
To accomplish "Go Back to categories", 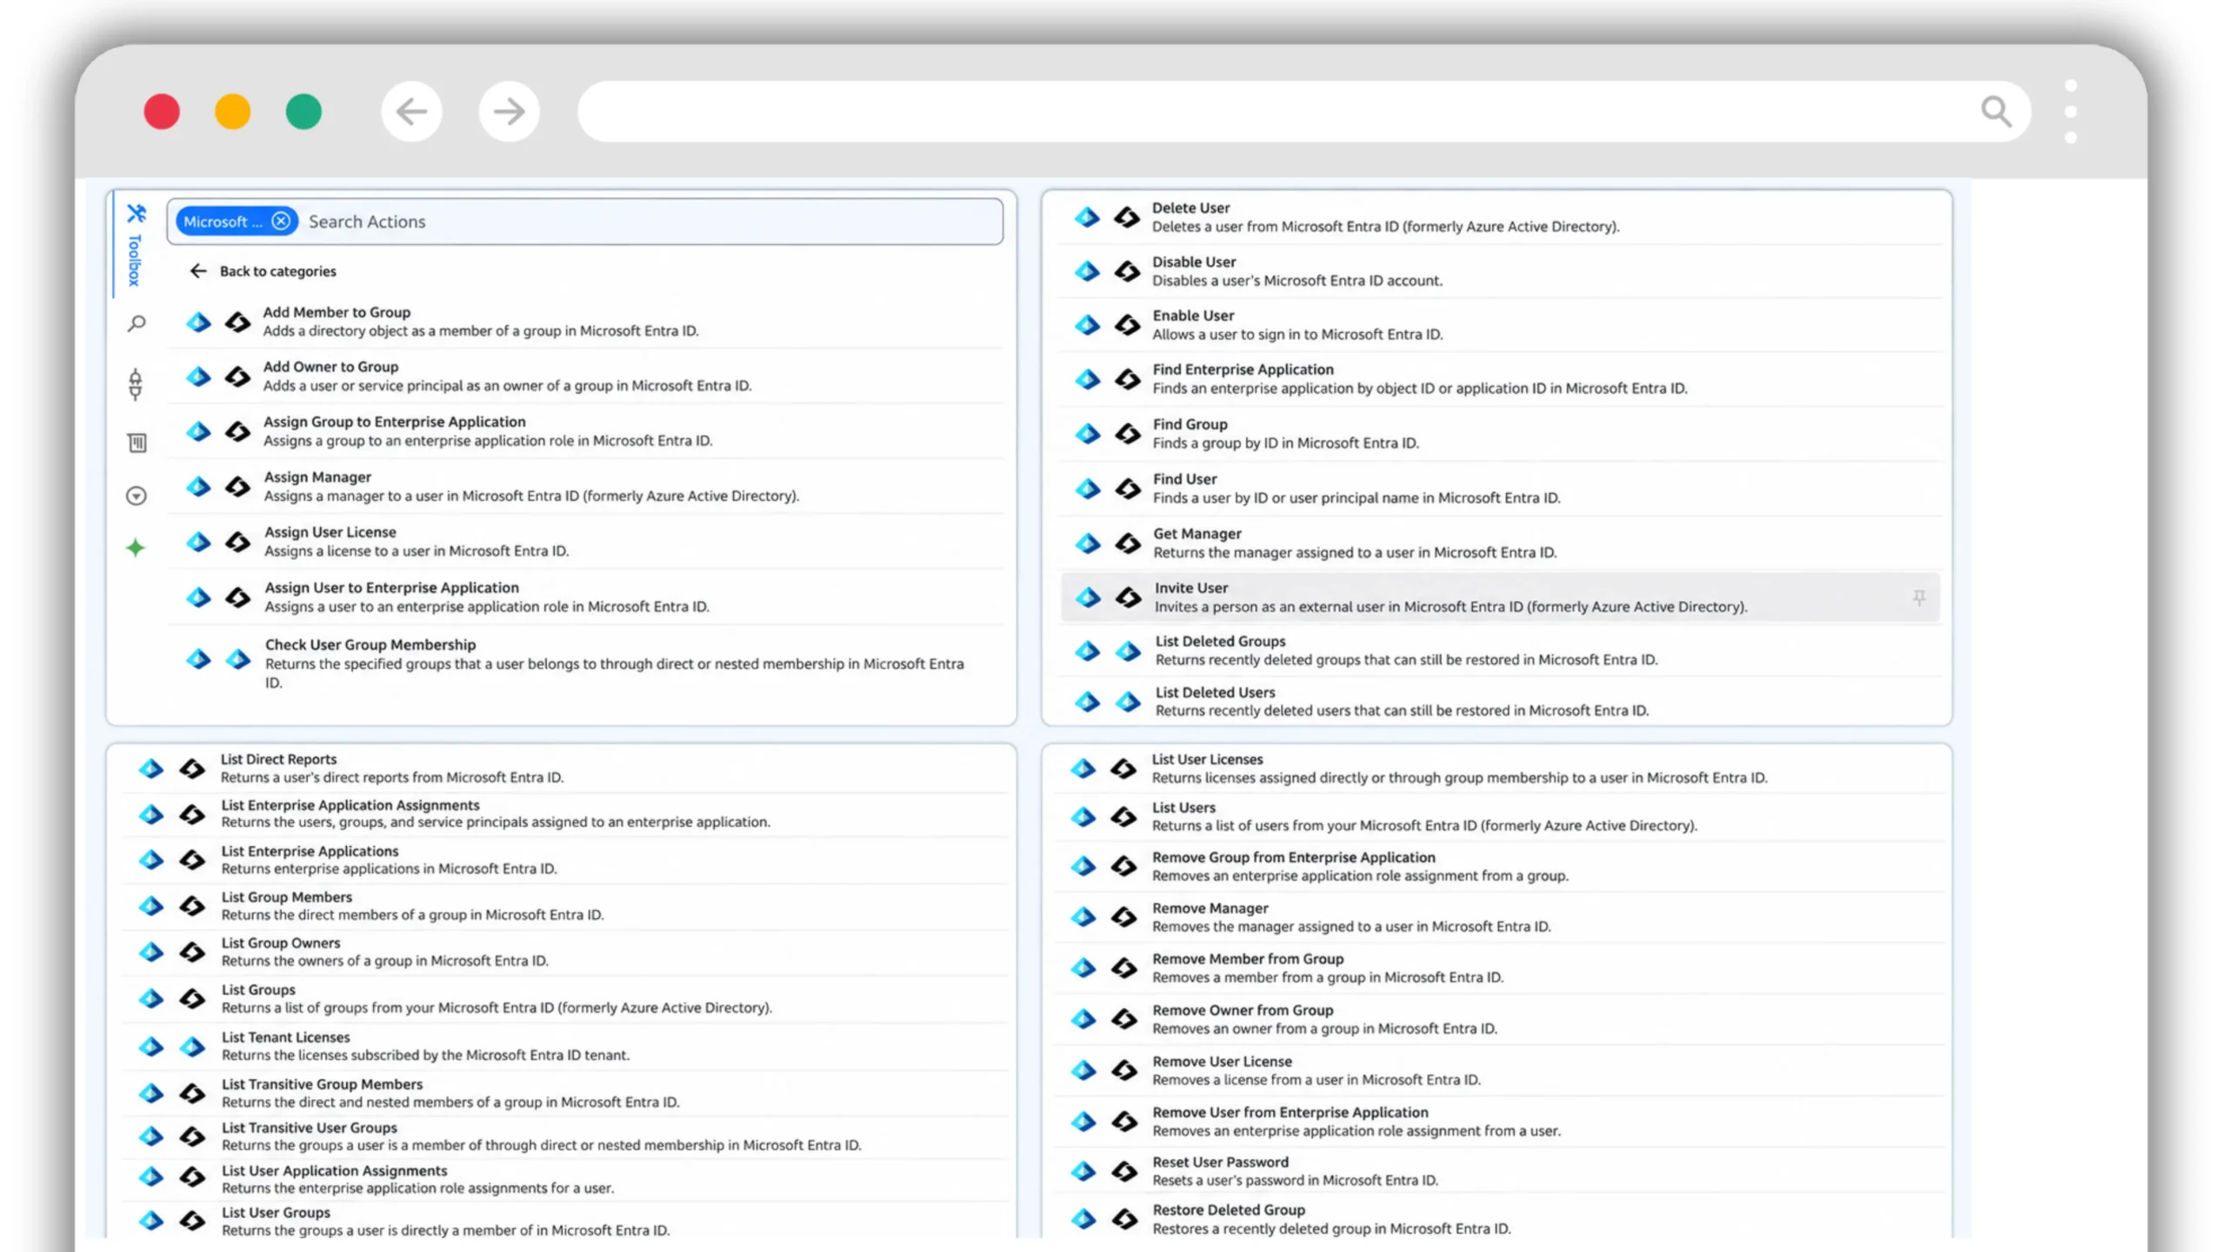I will tap(277, 271).
